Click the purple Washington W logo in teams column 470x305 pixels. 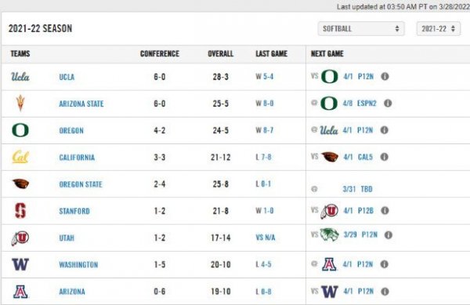[20, 264]
